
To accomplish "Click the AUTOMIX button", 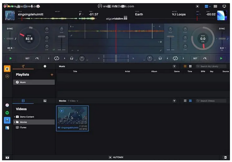I will click(x=116, y=158).
